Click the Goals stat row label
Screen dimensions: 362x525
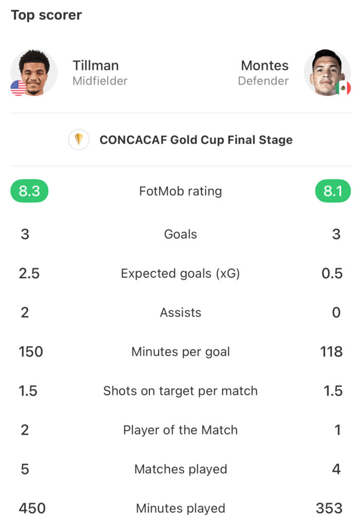181,234
